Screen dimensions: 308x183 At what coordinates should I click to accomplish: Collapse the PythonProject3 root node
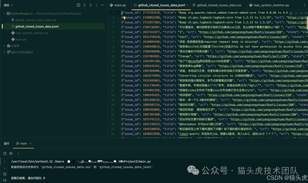point(4,13)
